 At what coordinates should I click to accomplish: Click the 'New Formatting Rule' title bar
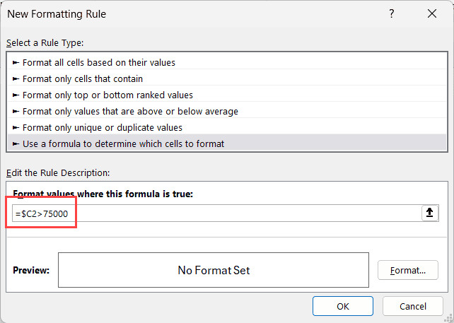pyautogui.click(x=177, y=14)
